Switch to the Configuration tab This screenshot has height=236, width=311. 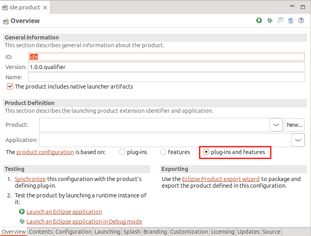(x=73, y=232)
